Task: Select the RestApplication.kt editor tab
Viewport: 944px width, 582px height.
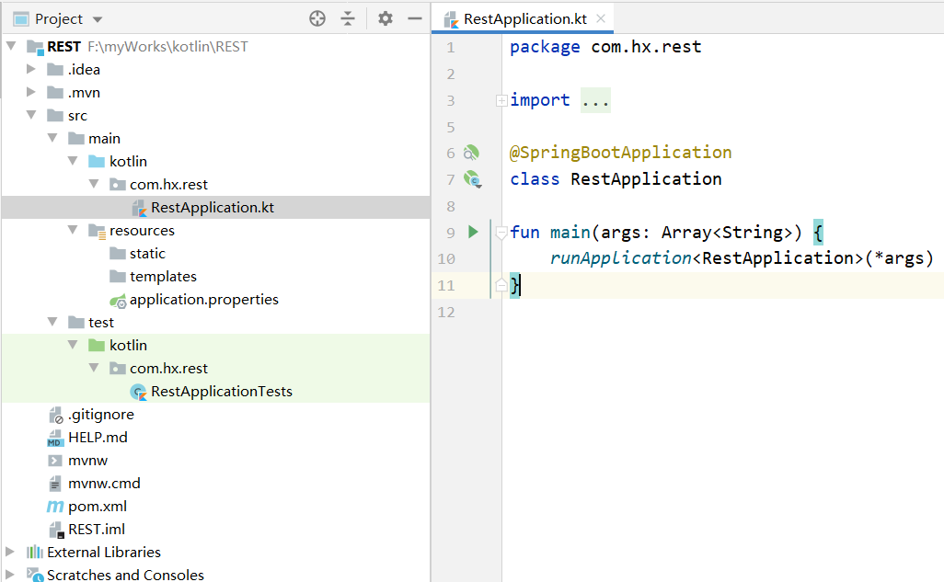Action: click(x=523, y=18)
